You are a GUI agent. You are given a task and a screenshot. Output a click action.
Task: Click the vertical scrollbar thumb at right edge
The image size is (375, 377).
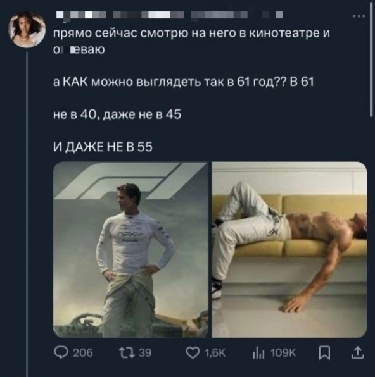[x=371, y=59]
